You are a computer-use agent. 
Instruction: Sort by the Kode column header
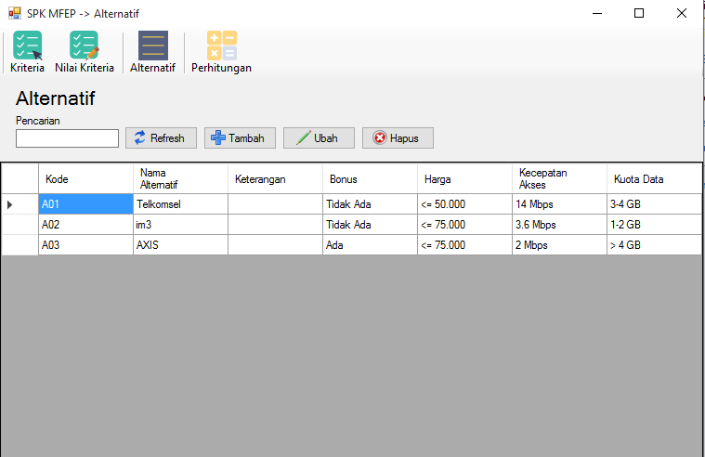(x=85, y=179)
